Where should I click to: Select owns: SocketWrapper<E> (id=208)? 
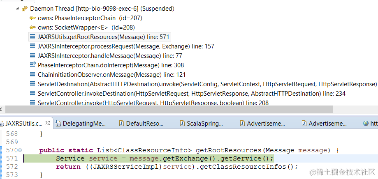(86, 28)
